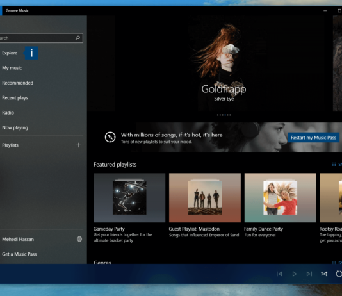Open Recent plays
The width and height of the screenshot is (342, 296).
coord(15,98)
